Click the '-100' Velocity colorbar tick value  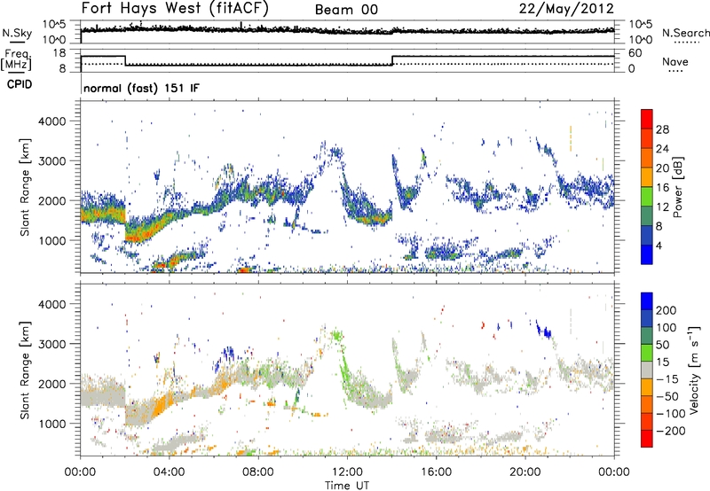[671, 414]
